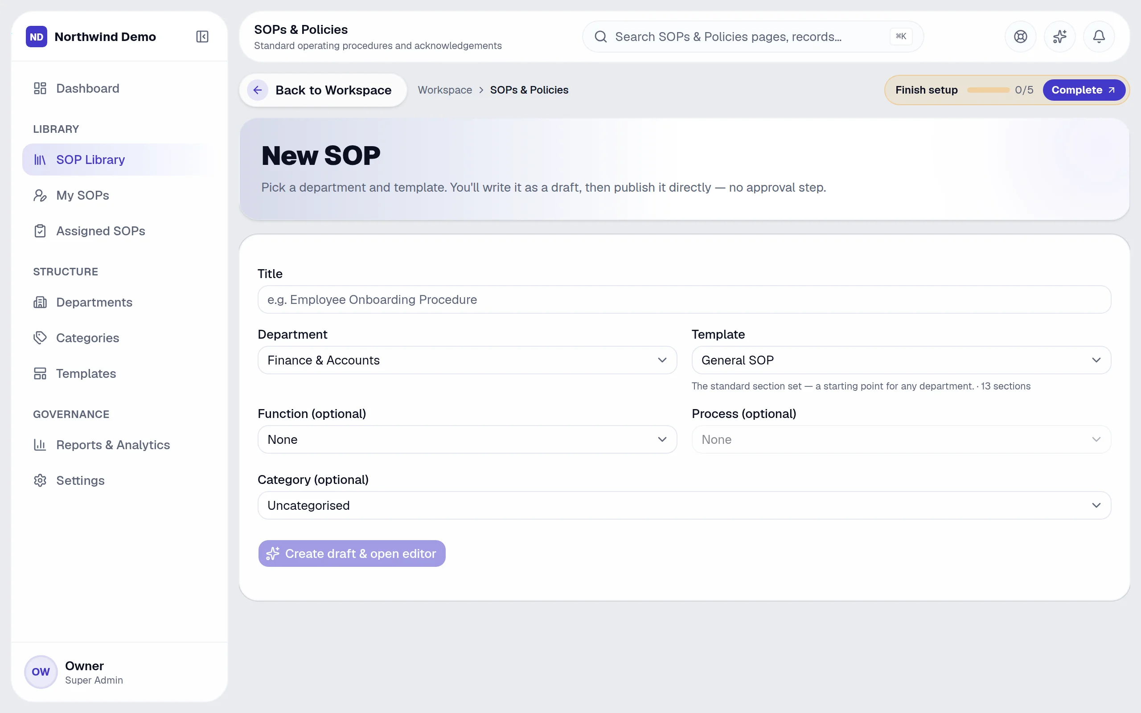Screen dimensions: 1141x713
Task: Click the Dashboard grid icon
Action: pyautogui.click(x=40, y=88)
